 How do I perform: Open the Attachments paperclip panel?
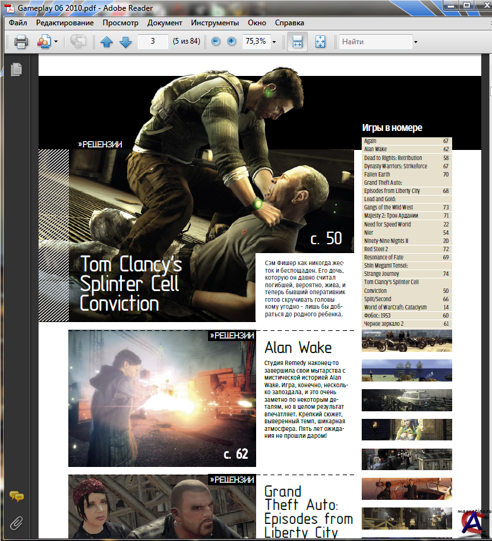[16, 523]
